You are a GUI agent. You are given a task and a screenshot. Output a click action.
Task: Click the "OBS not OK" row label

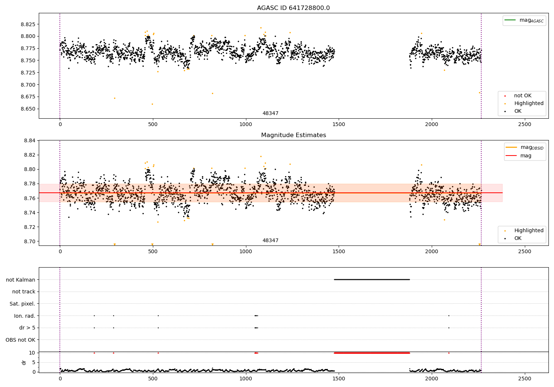click(x=21, y=340)
